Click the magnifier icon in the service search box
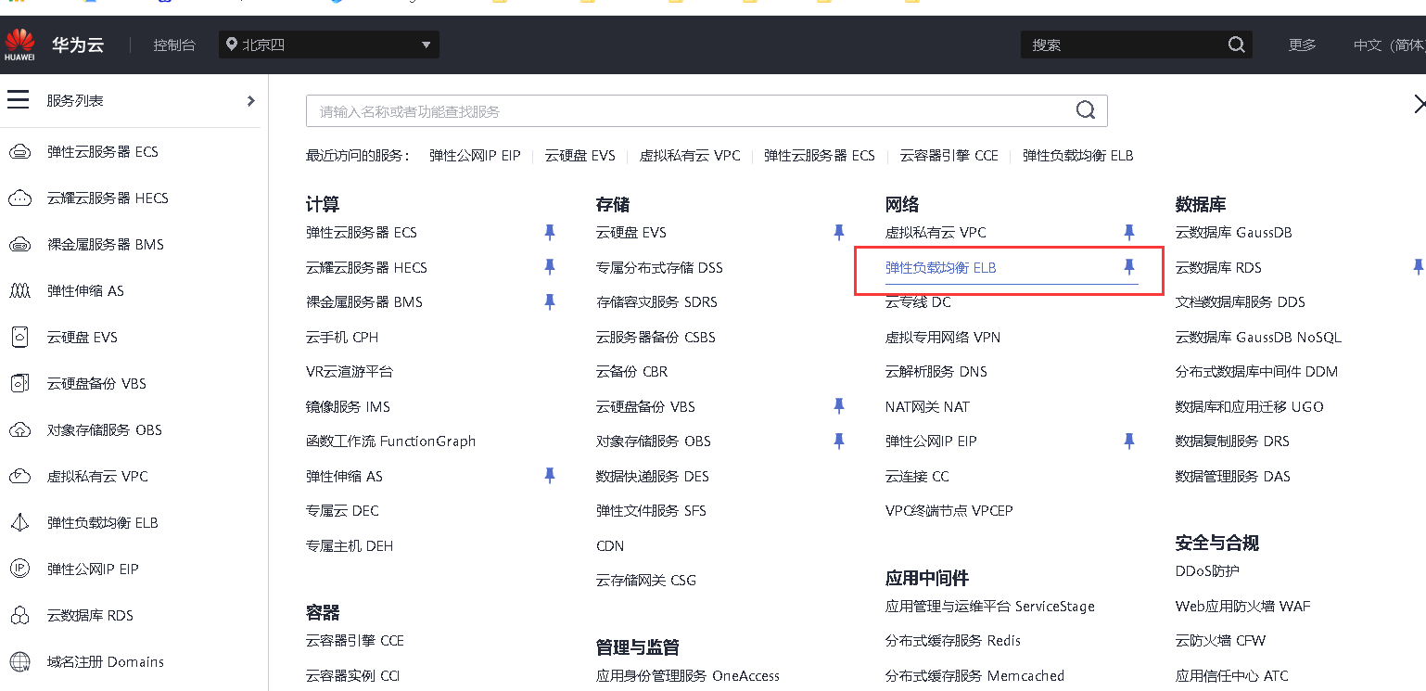1426x691 pixels. (x=1086, y=110)
